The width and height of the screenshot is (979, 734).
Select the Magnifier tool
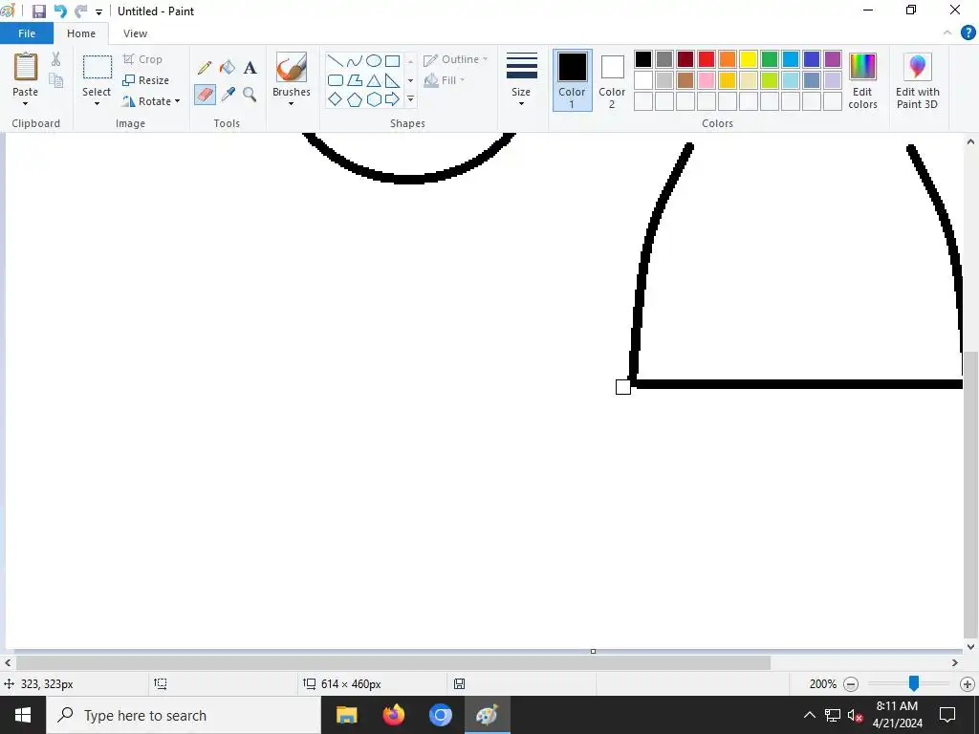[x=250, y=95]
